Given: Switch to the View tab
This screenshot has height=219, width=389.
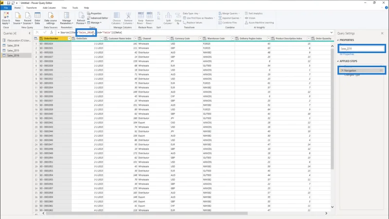Looking at the screenshot, I should (64, 8).
